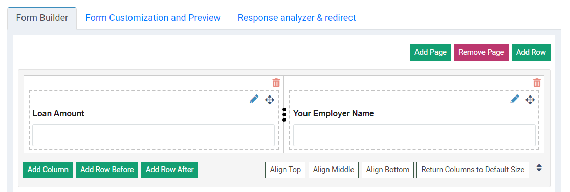
Task: Click the Remove Page button
Action: [x=481, y=52]
